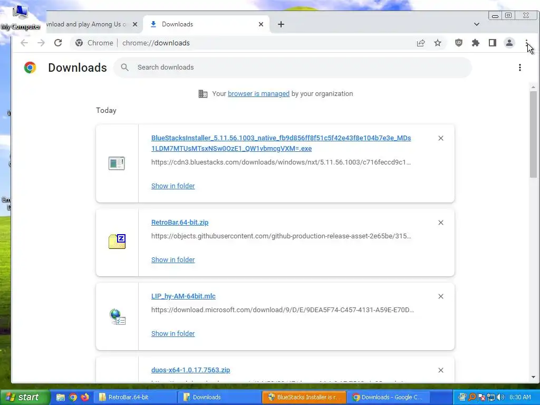Image resolution: width=540 pixels, height=405 pixels.
Task: Close the Among Us tab
Action: [135, 24]
